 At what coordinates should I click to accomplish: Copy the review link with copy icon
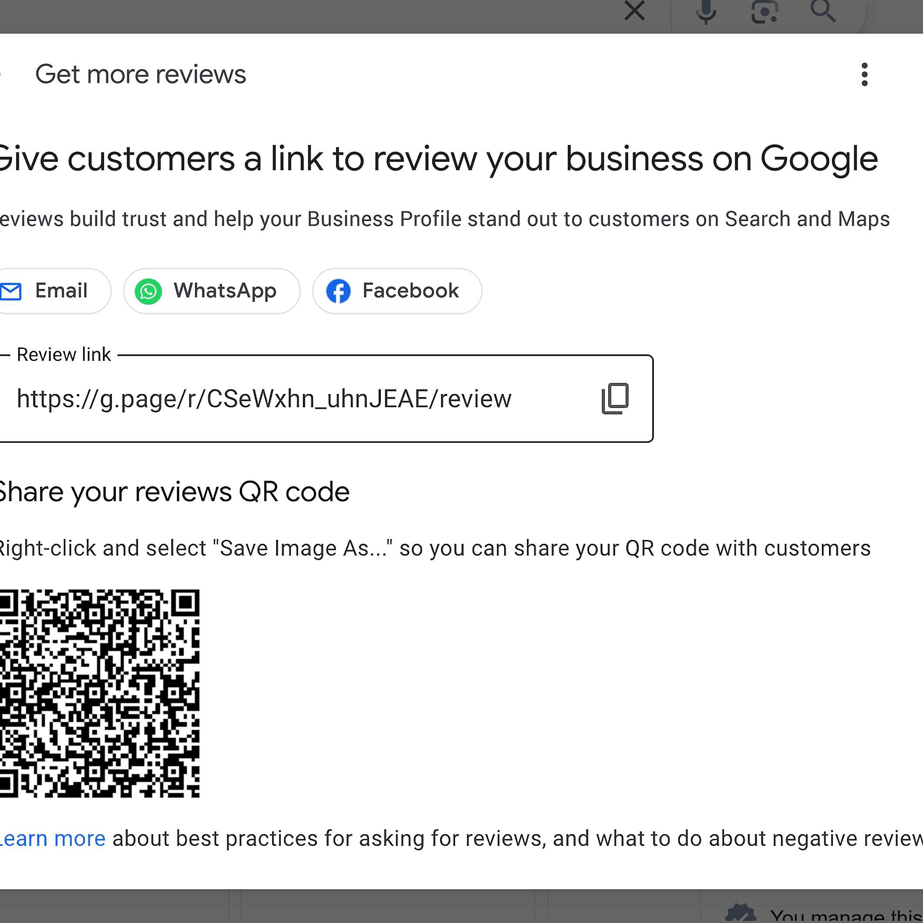(615, 398)
